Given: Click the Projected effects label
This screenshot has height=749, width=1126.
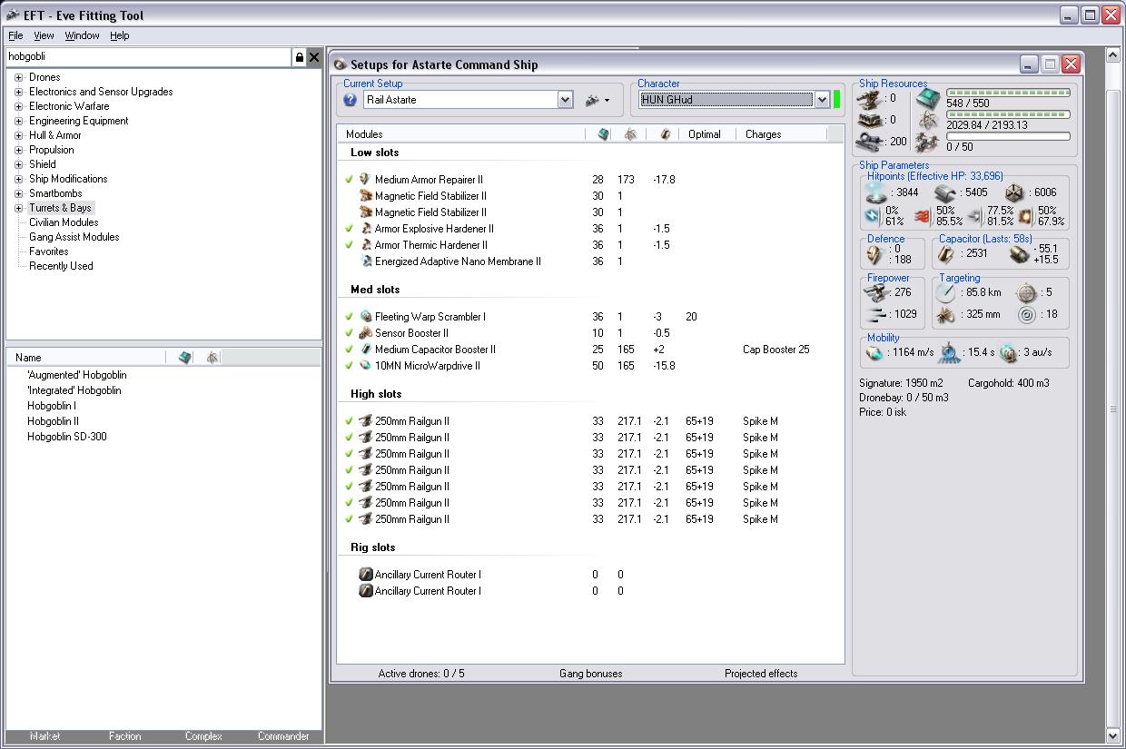Looking at the screenshot, I should 760,674.
